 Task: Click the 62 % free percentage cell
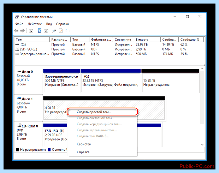184,44
